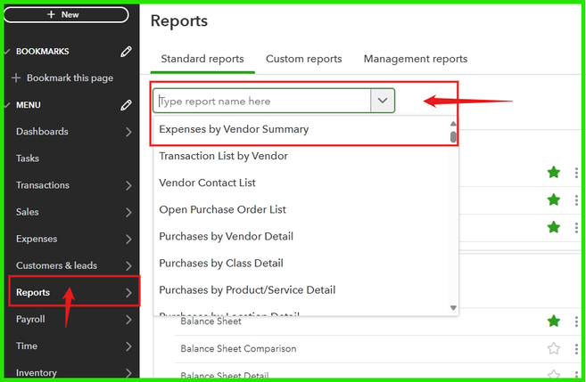
Task: Favorite Balance Sheet Comparison star
Action: (x=554, y=349)
